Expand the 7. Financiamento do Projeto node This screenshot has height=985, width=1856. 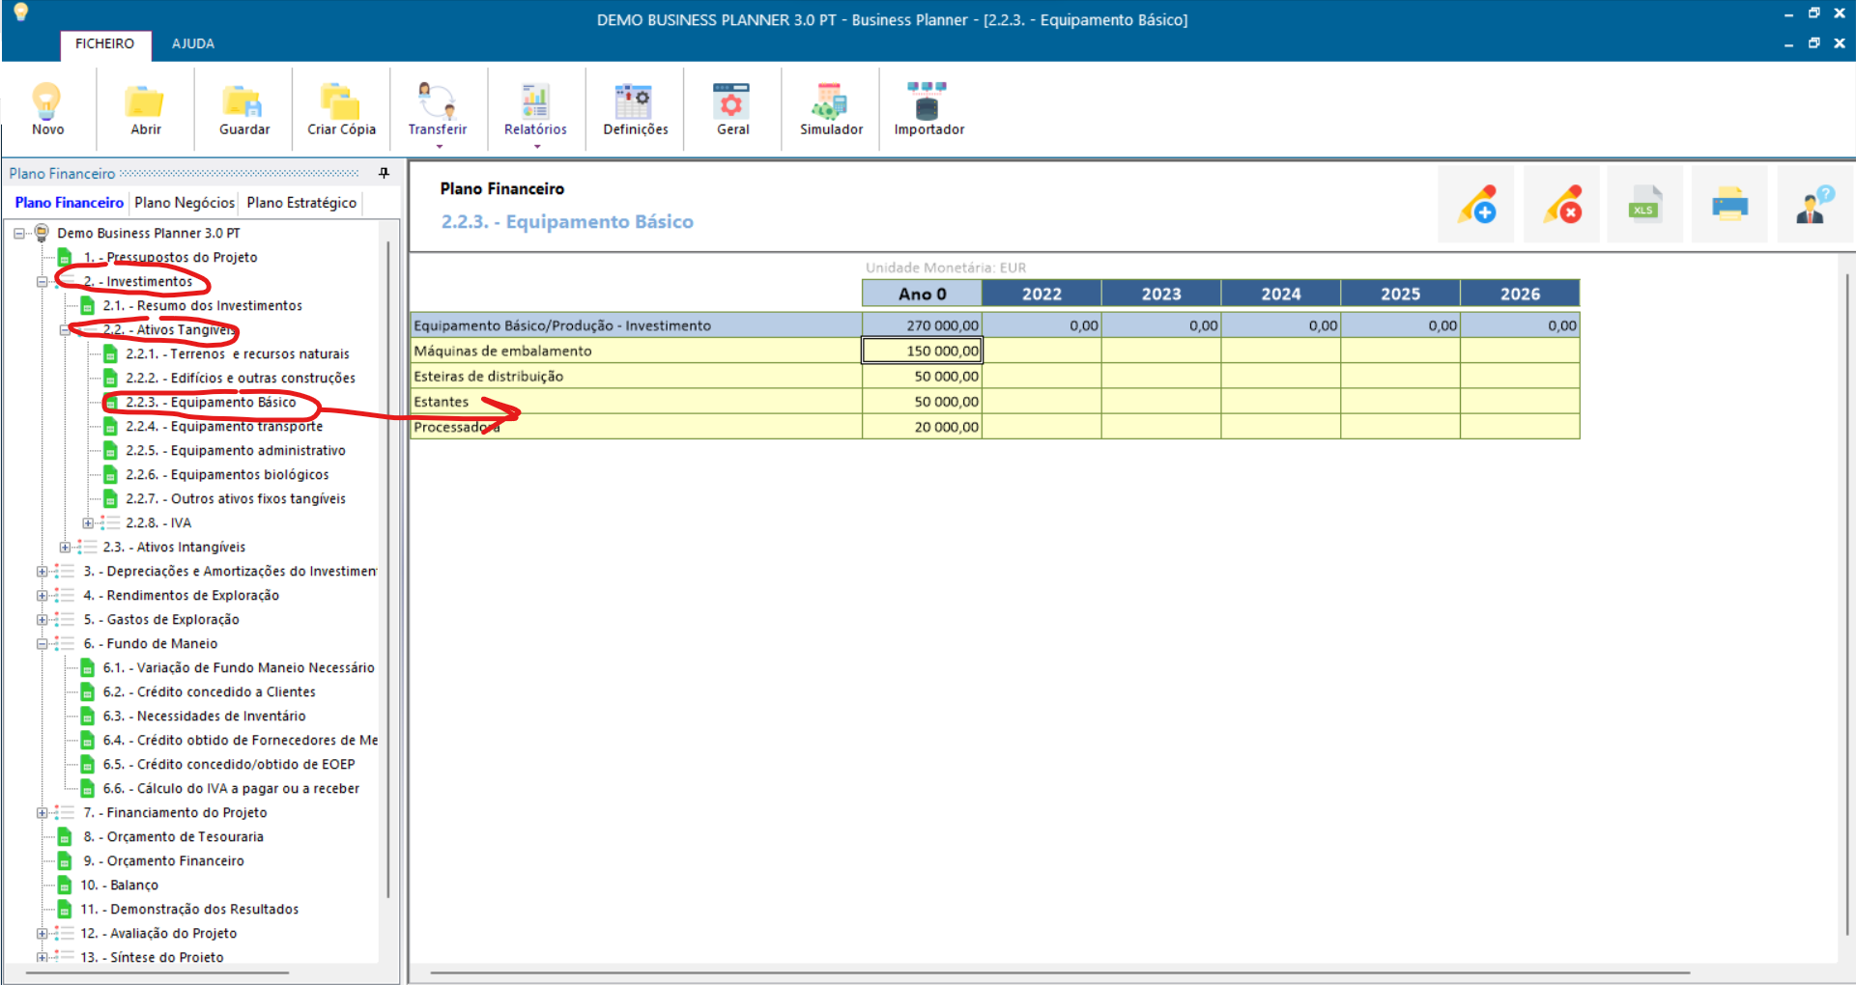pos(42,813)
